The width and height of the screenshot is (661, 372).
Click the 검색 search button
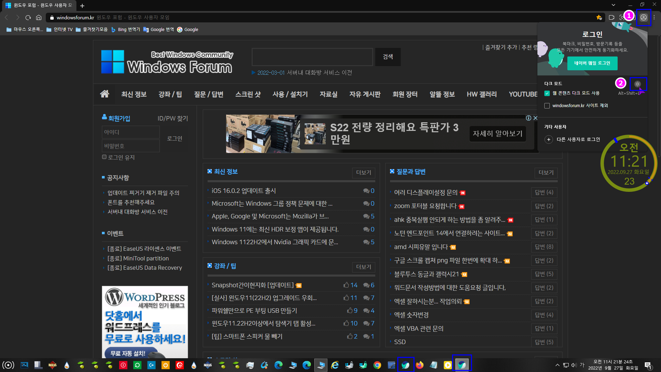(388, 57)
